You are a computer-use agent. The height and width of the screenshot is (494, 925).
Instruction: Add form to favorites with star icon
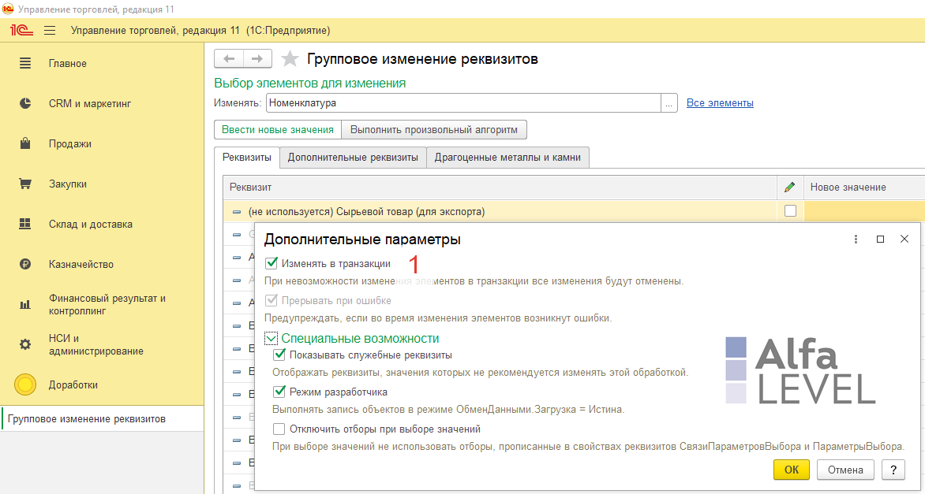click(x=290, y=59)
